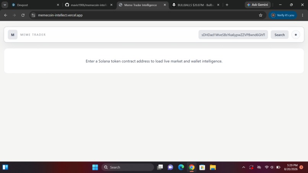Click the Google Chrome taskbar icon
Viewport: 308px width, 173px height.
pos(191,167)
